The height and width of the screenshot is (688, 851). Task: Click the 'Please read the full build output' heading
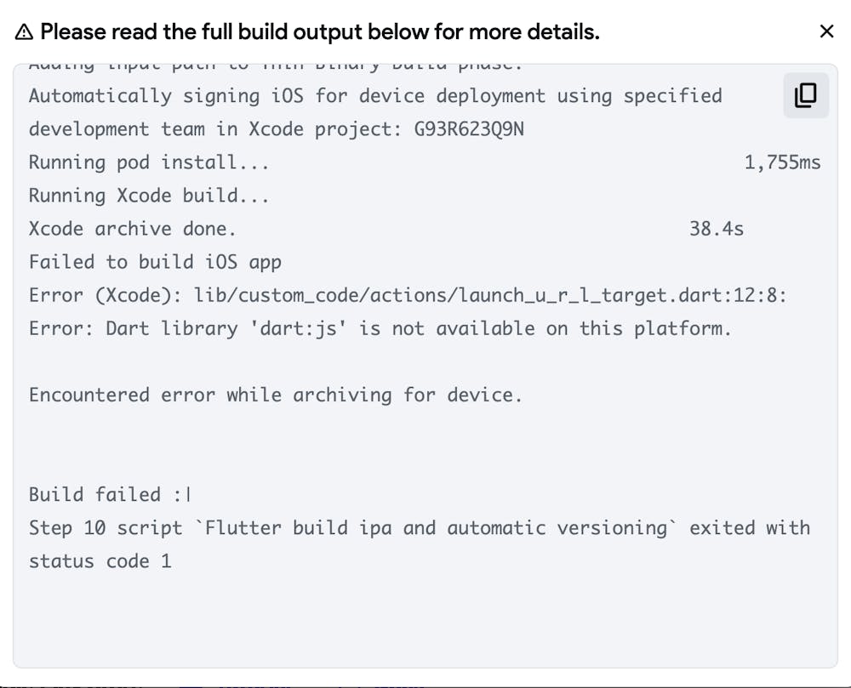(x=320, y=32)
